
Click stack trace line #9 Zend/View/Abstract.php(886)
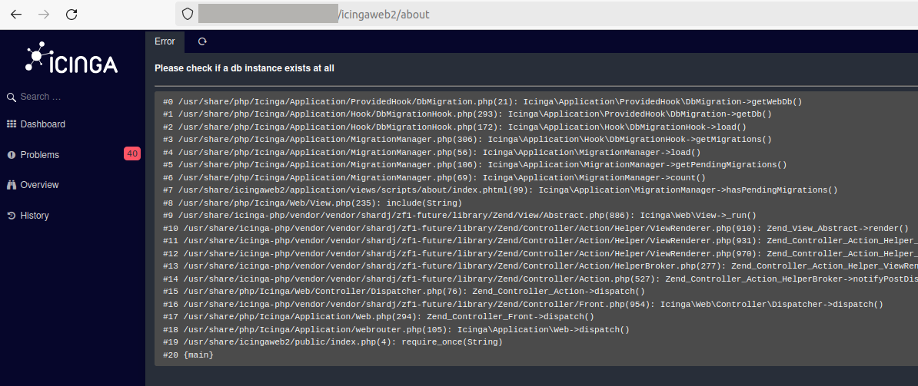click(x=460, y=216)
